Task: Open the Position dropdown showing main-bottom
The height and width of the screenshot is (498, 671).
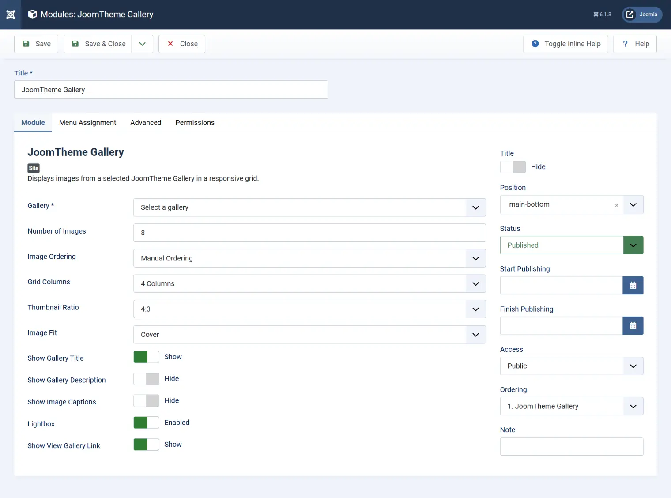Action: coord(571,204)
